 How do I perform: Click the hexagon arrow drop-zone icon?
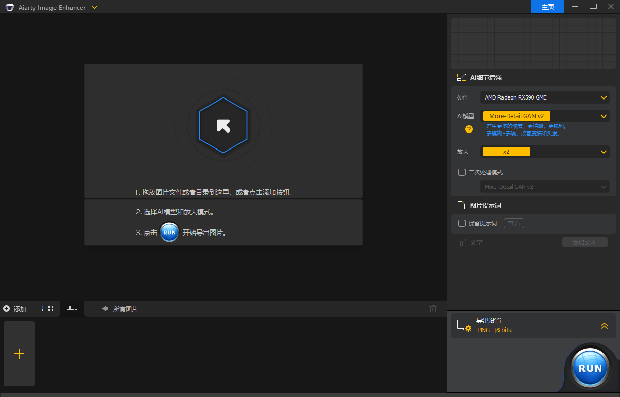pos(223,125)
